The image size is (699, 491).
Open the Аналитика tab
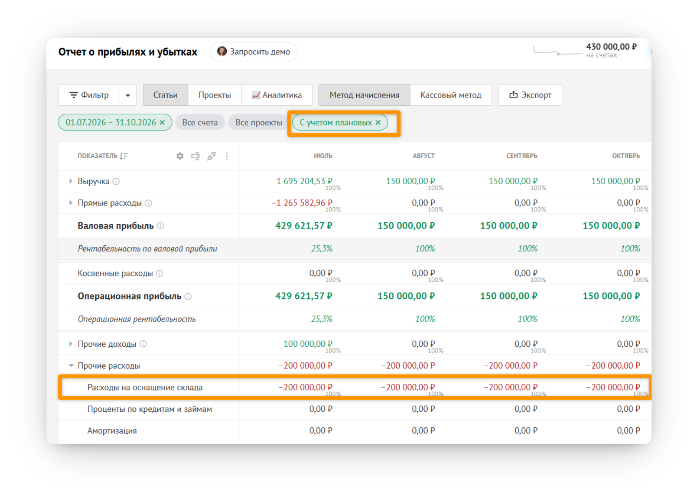pyautogui.click(x=277, y=95)
